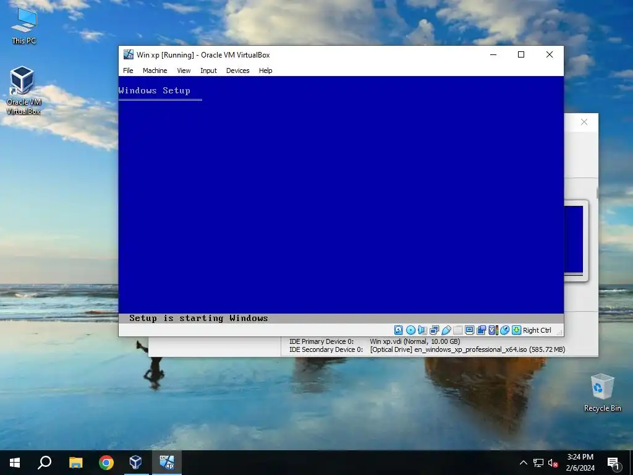633x475 pixels.
Task: Click the display settings icon in VM status bar
Action: click(470, 330)
